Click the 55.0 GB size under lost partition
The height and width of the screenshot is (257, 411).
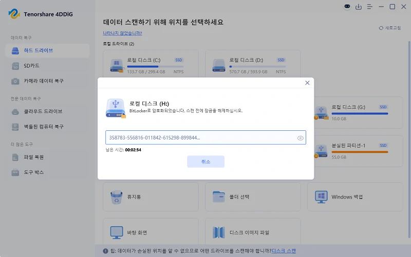point(339,157)
